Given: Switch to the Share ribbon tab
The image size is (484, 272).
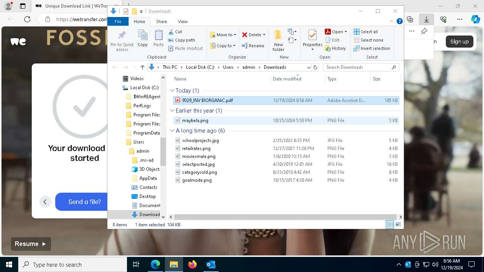Looking at the screenshot, I should pos(161,22).
